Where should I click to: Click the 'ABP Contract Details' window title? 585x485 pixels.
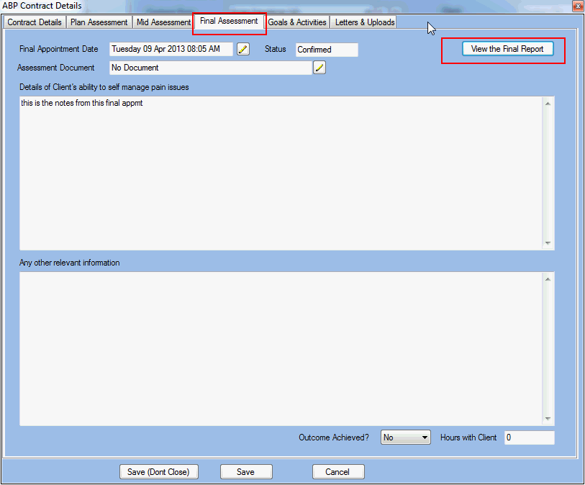[42, 6]
